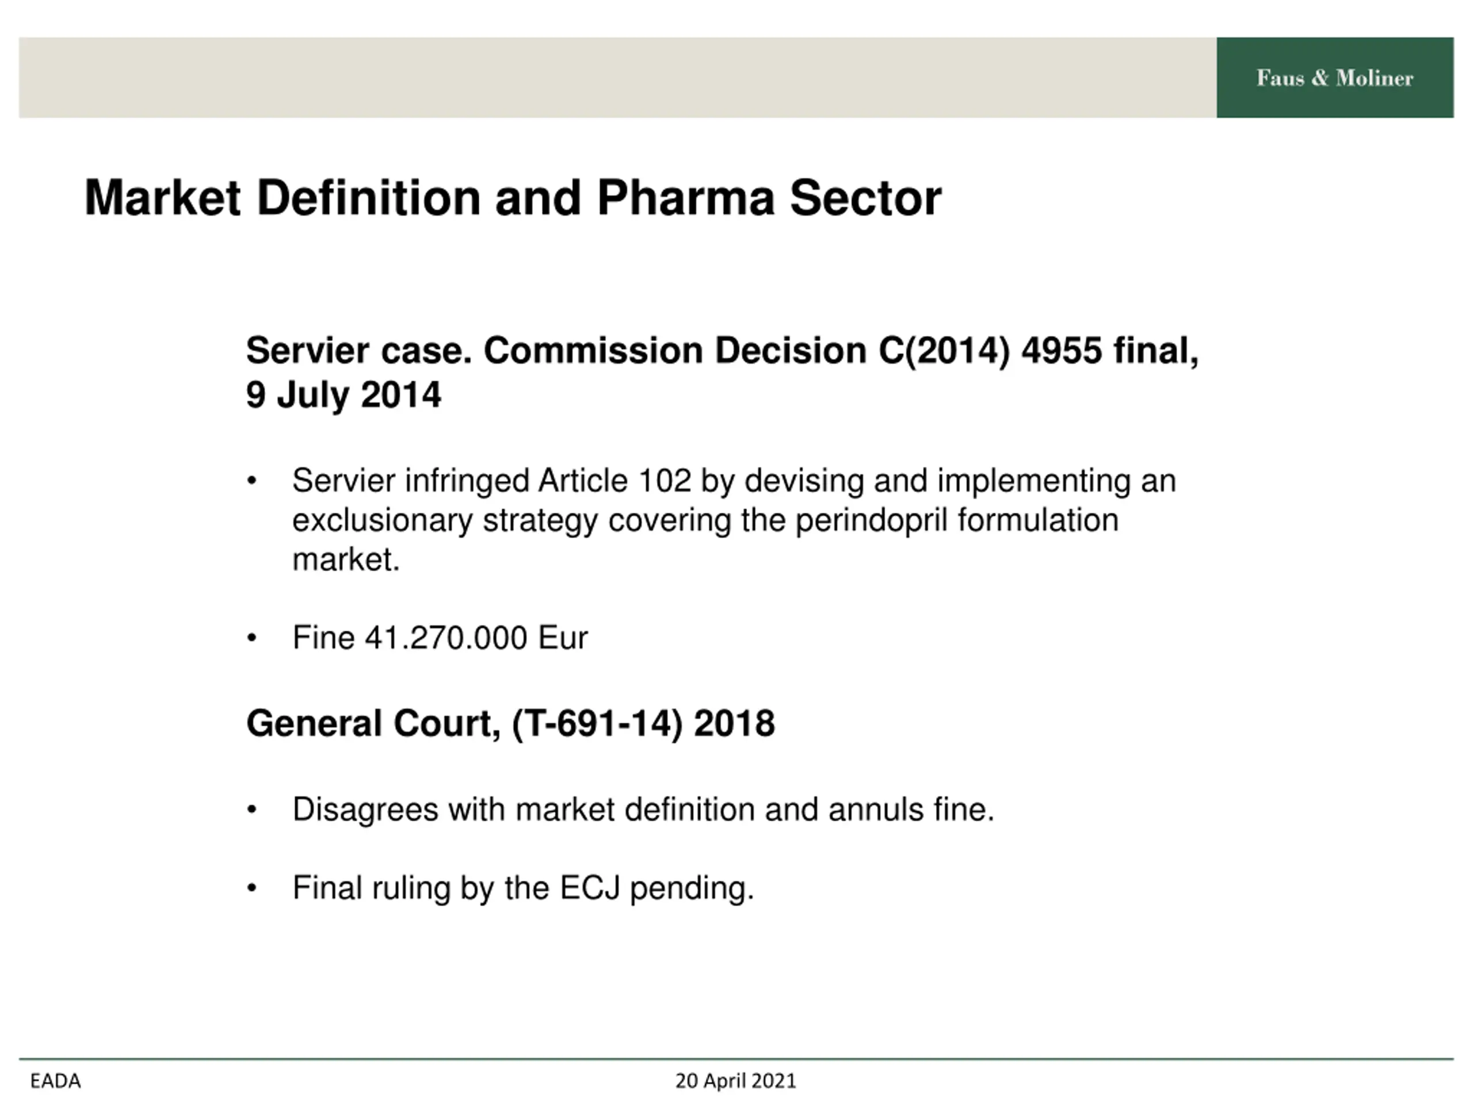The image size is (1473, 1104).
Task: Click the 20 April 2021 footer date
Action: pos(736,1080)
